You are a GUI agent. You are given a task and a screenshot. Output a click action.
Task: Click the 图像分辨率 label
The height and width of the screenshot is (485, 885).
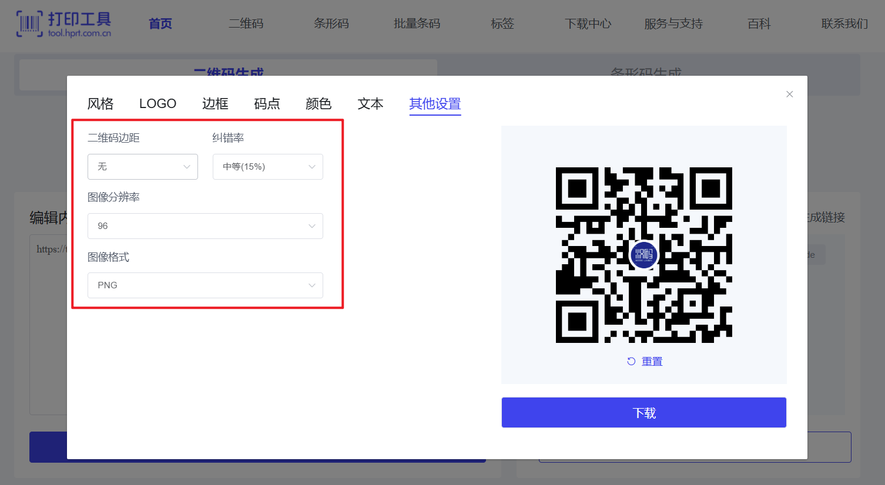click(x=113, y=197)
